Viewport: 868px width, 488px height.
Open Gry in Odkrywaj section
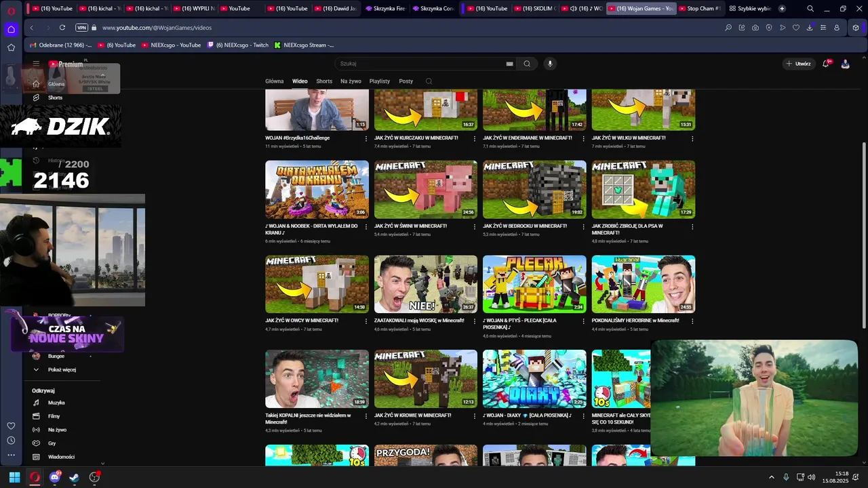52,443
